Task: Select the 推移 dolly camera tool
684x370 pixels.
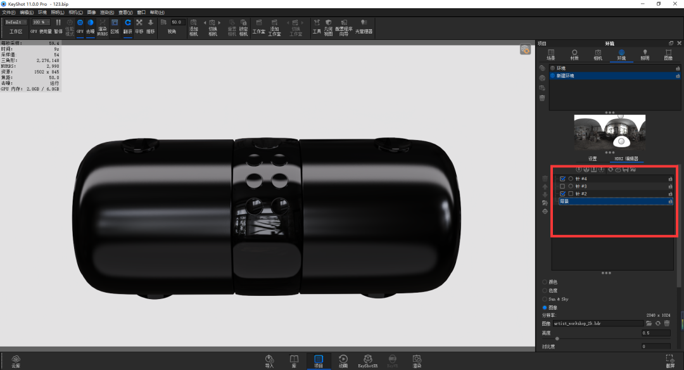Action: point(151,27)
